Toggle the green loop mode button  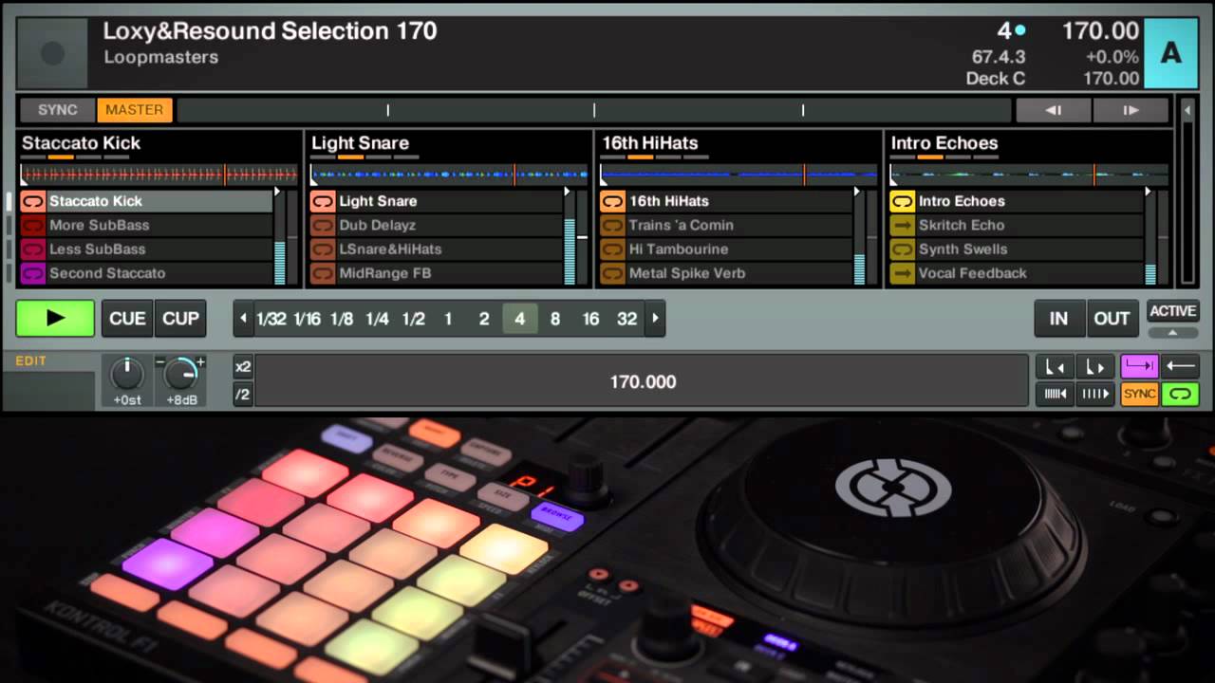point(1180,394)
